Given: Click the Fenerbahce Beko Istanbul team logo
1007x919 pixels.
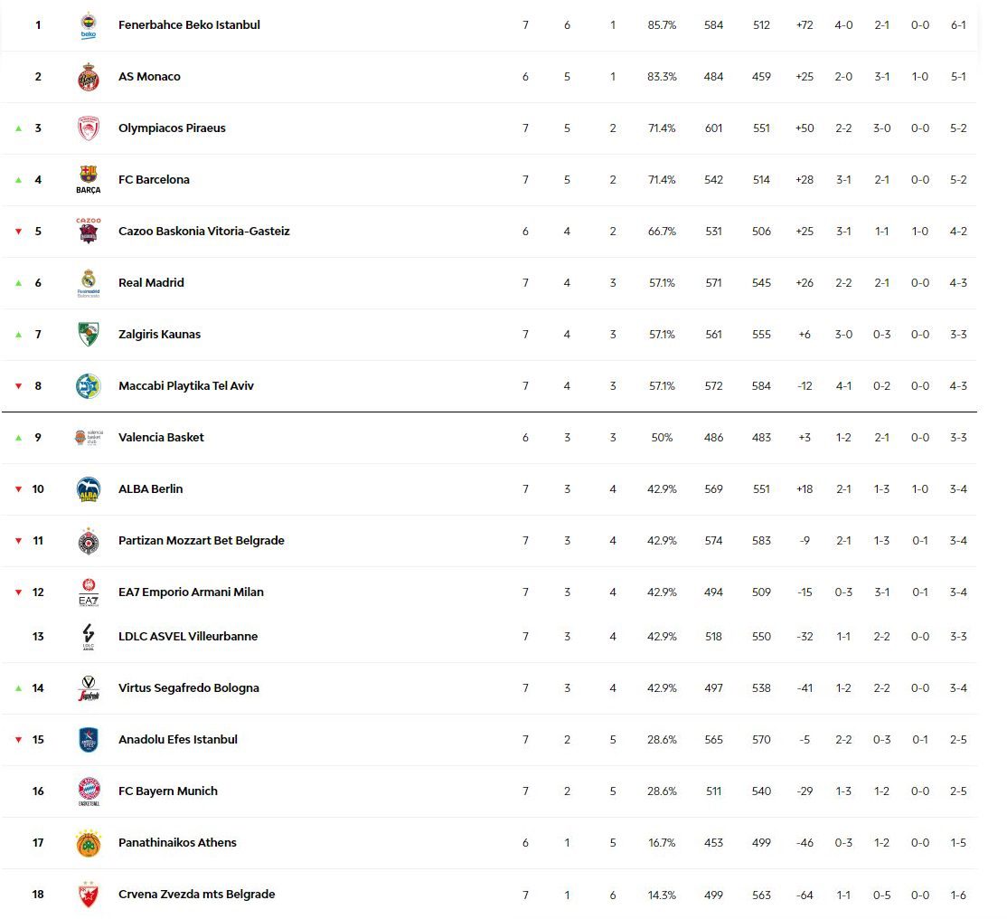Looking at the screenshot, I should [x=89, y=25].
